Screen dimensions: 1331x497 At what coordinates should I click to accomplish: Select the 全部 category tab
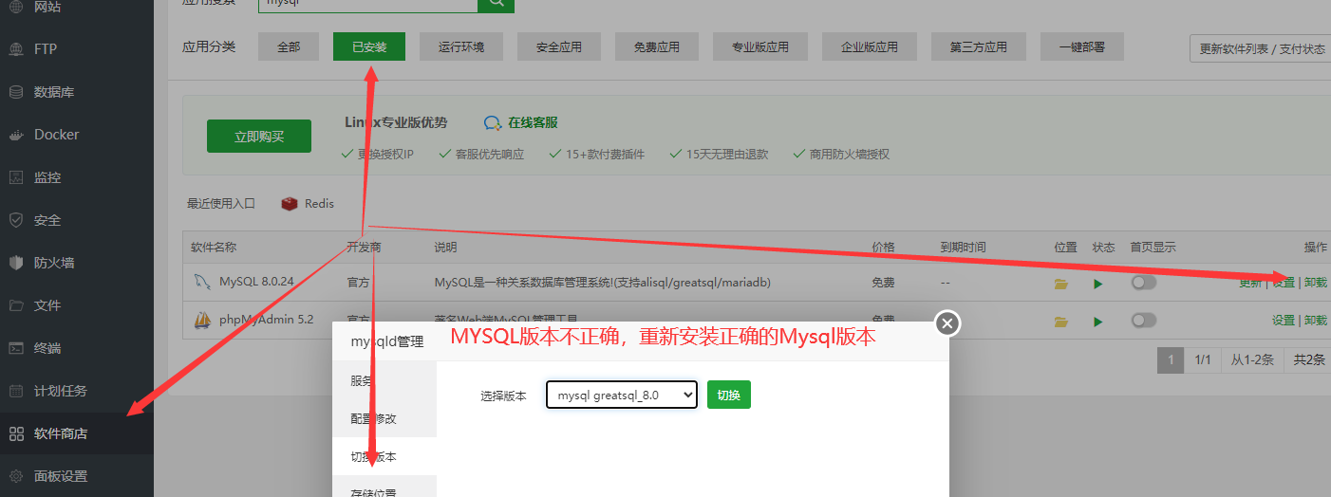289,46
